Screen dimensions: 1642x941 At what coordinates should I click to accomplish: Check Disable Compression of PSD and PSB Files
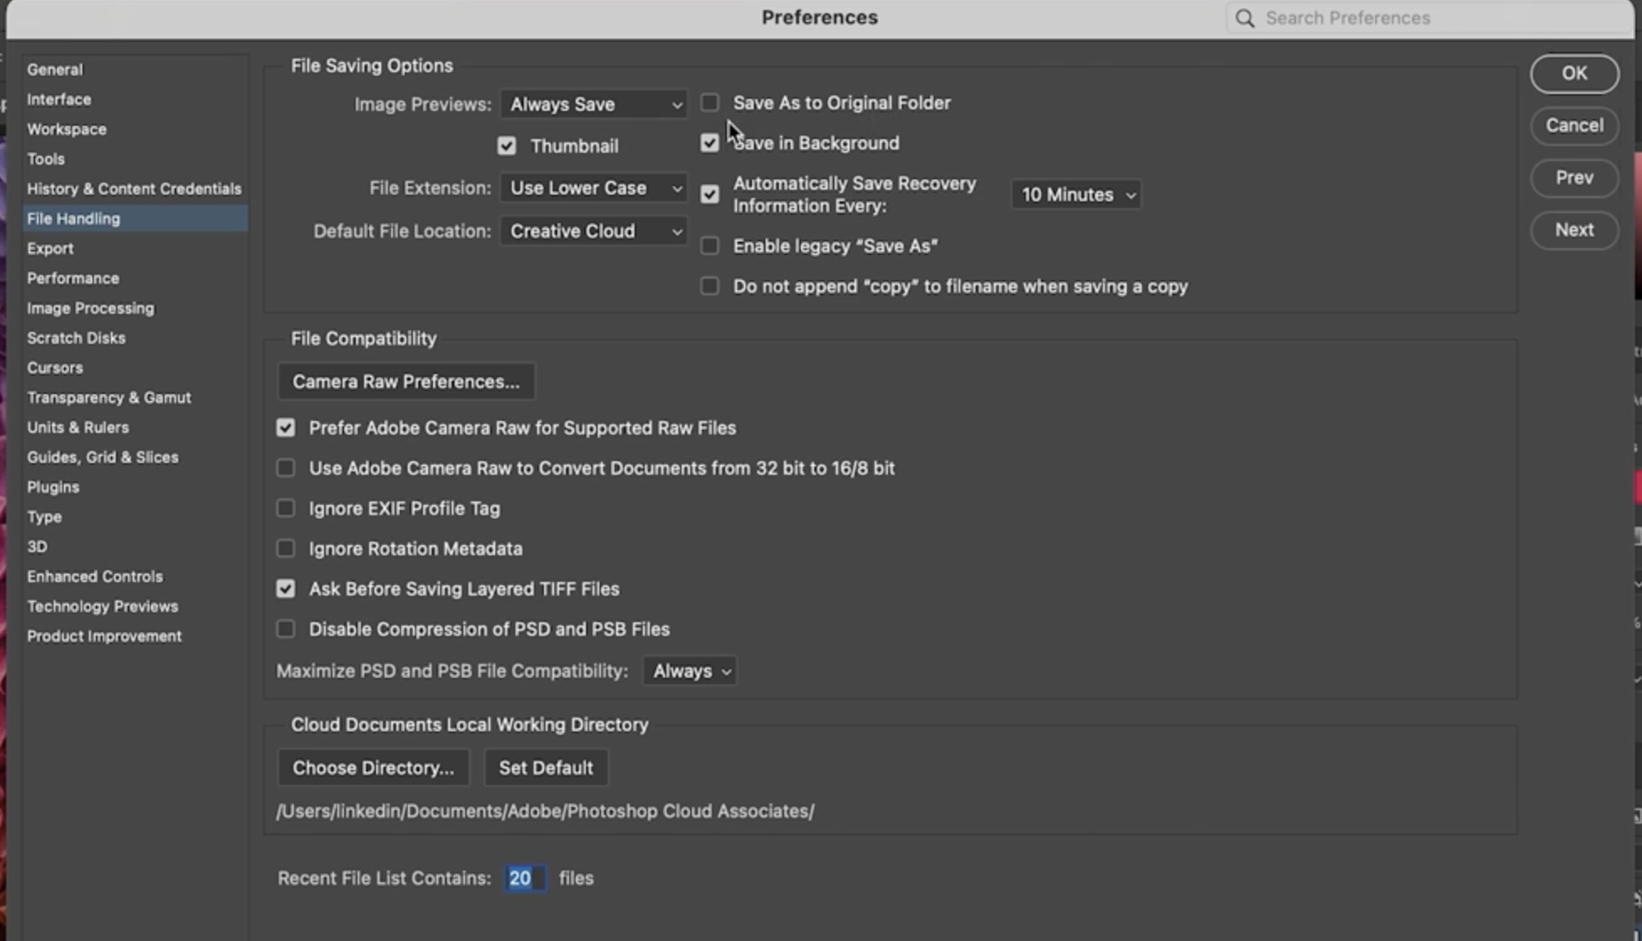pyautogui.click(x=285, y=629)
